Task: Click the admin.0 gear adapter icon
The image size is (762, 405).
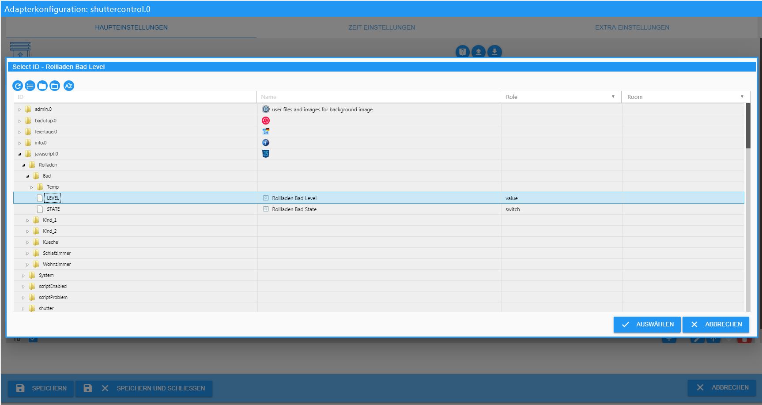Action: (266, 109)
